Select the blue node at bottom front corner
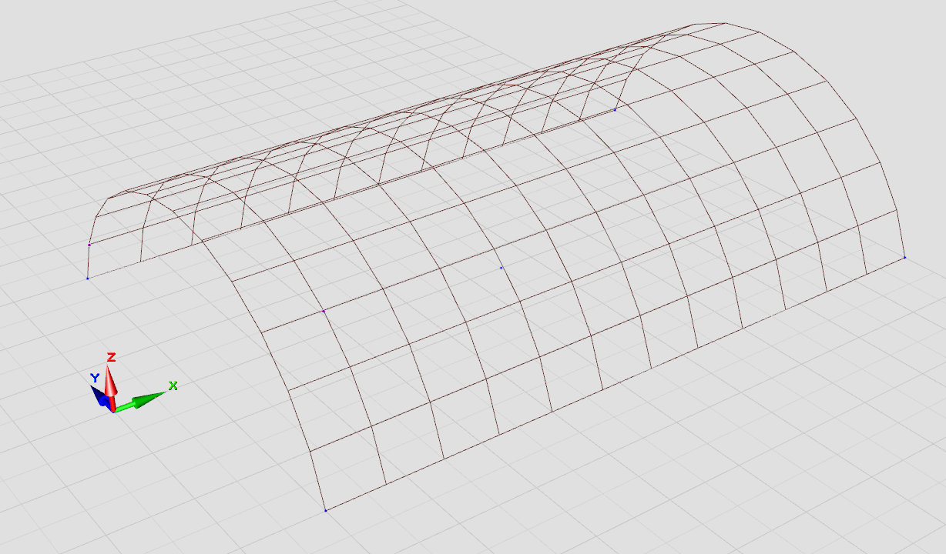946x554 pixels. point(326,510)
